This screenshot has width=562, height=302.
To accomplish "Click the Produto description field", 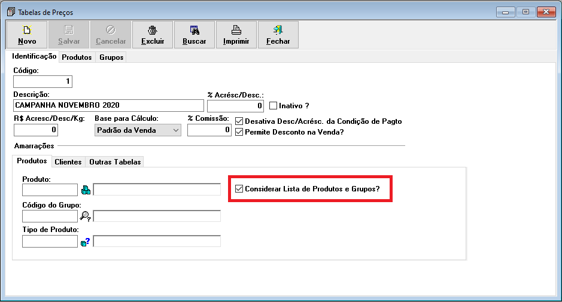I will click(157, 190).
